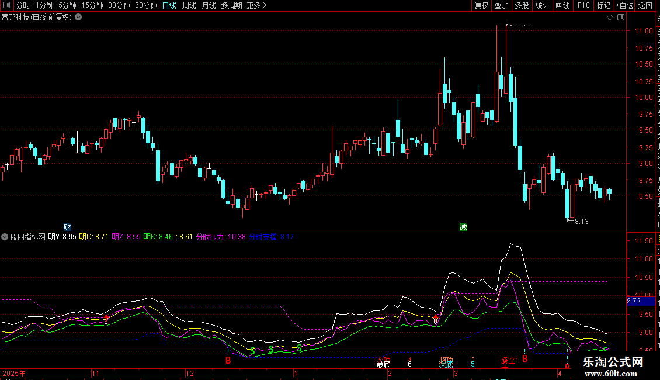
Task: Click the 财 marker on the main chart
Action: pyautogui.click(x=67, y=227)
